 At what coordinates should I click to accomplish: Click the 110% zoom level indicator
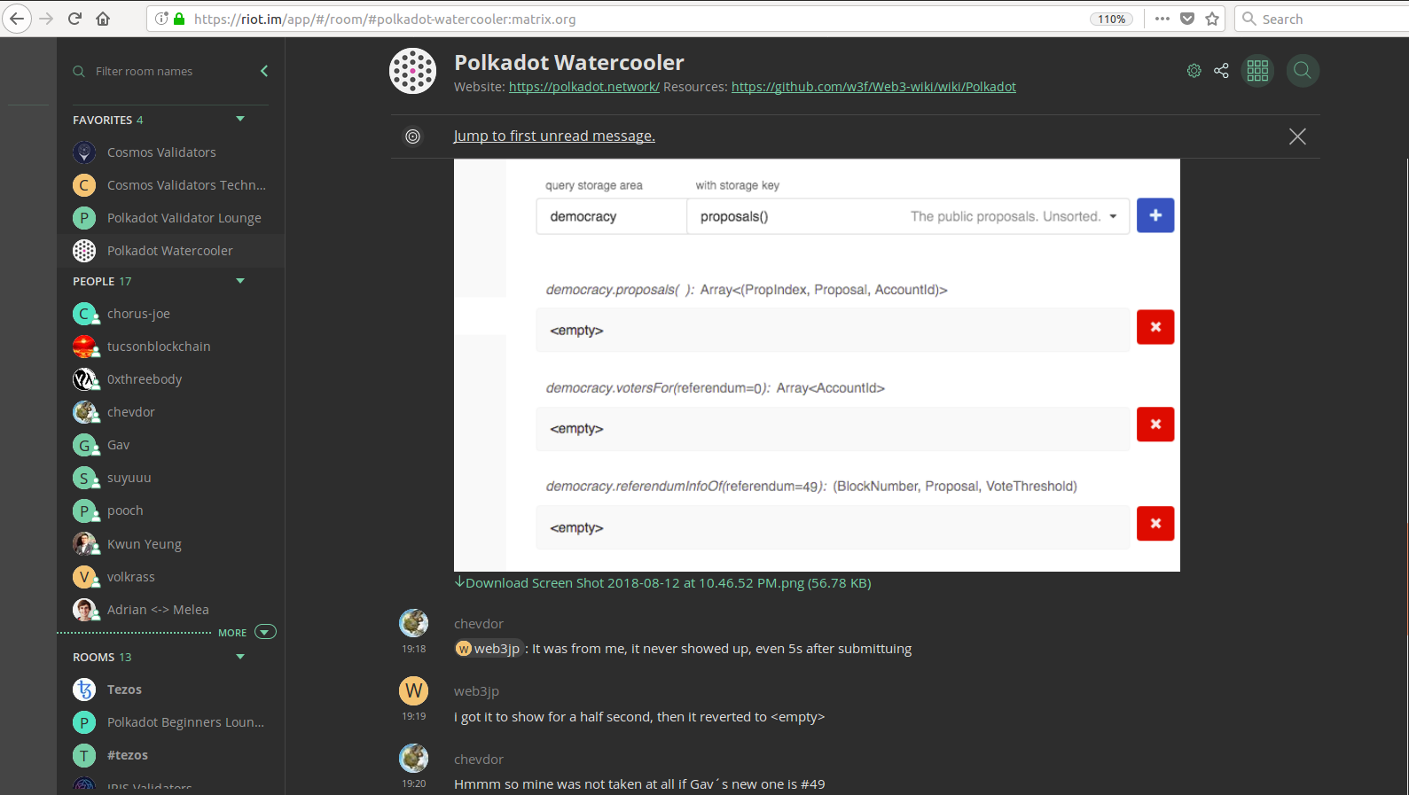[x=1111, y=19]
